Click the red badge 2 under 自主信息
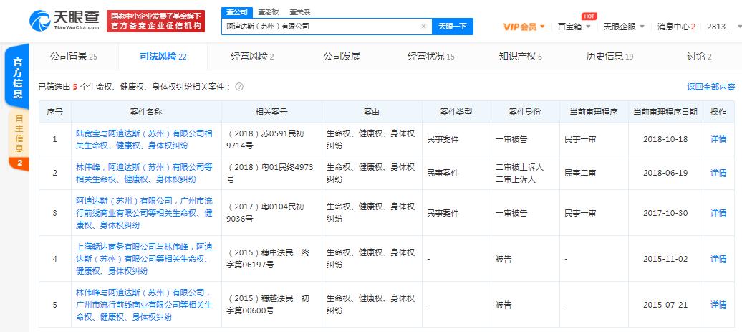Image resolution: width=742 pixels, height=332 pixels. (x=19, y=164)
